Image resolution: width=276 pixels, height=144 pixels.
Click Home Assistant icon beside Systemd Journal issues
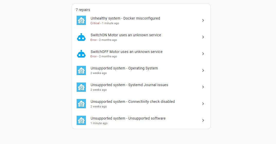click(x=81, y=87)
